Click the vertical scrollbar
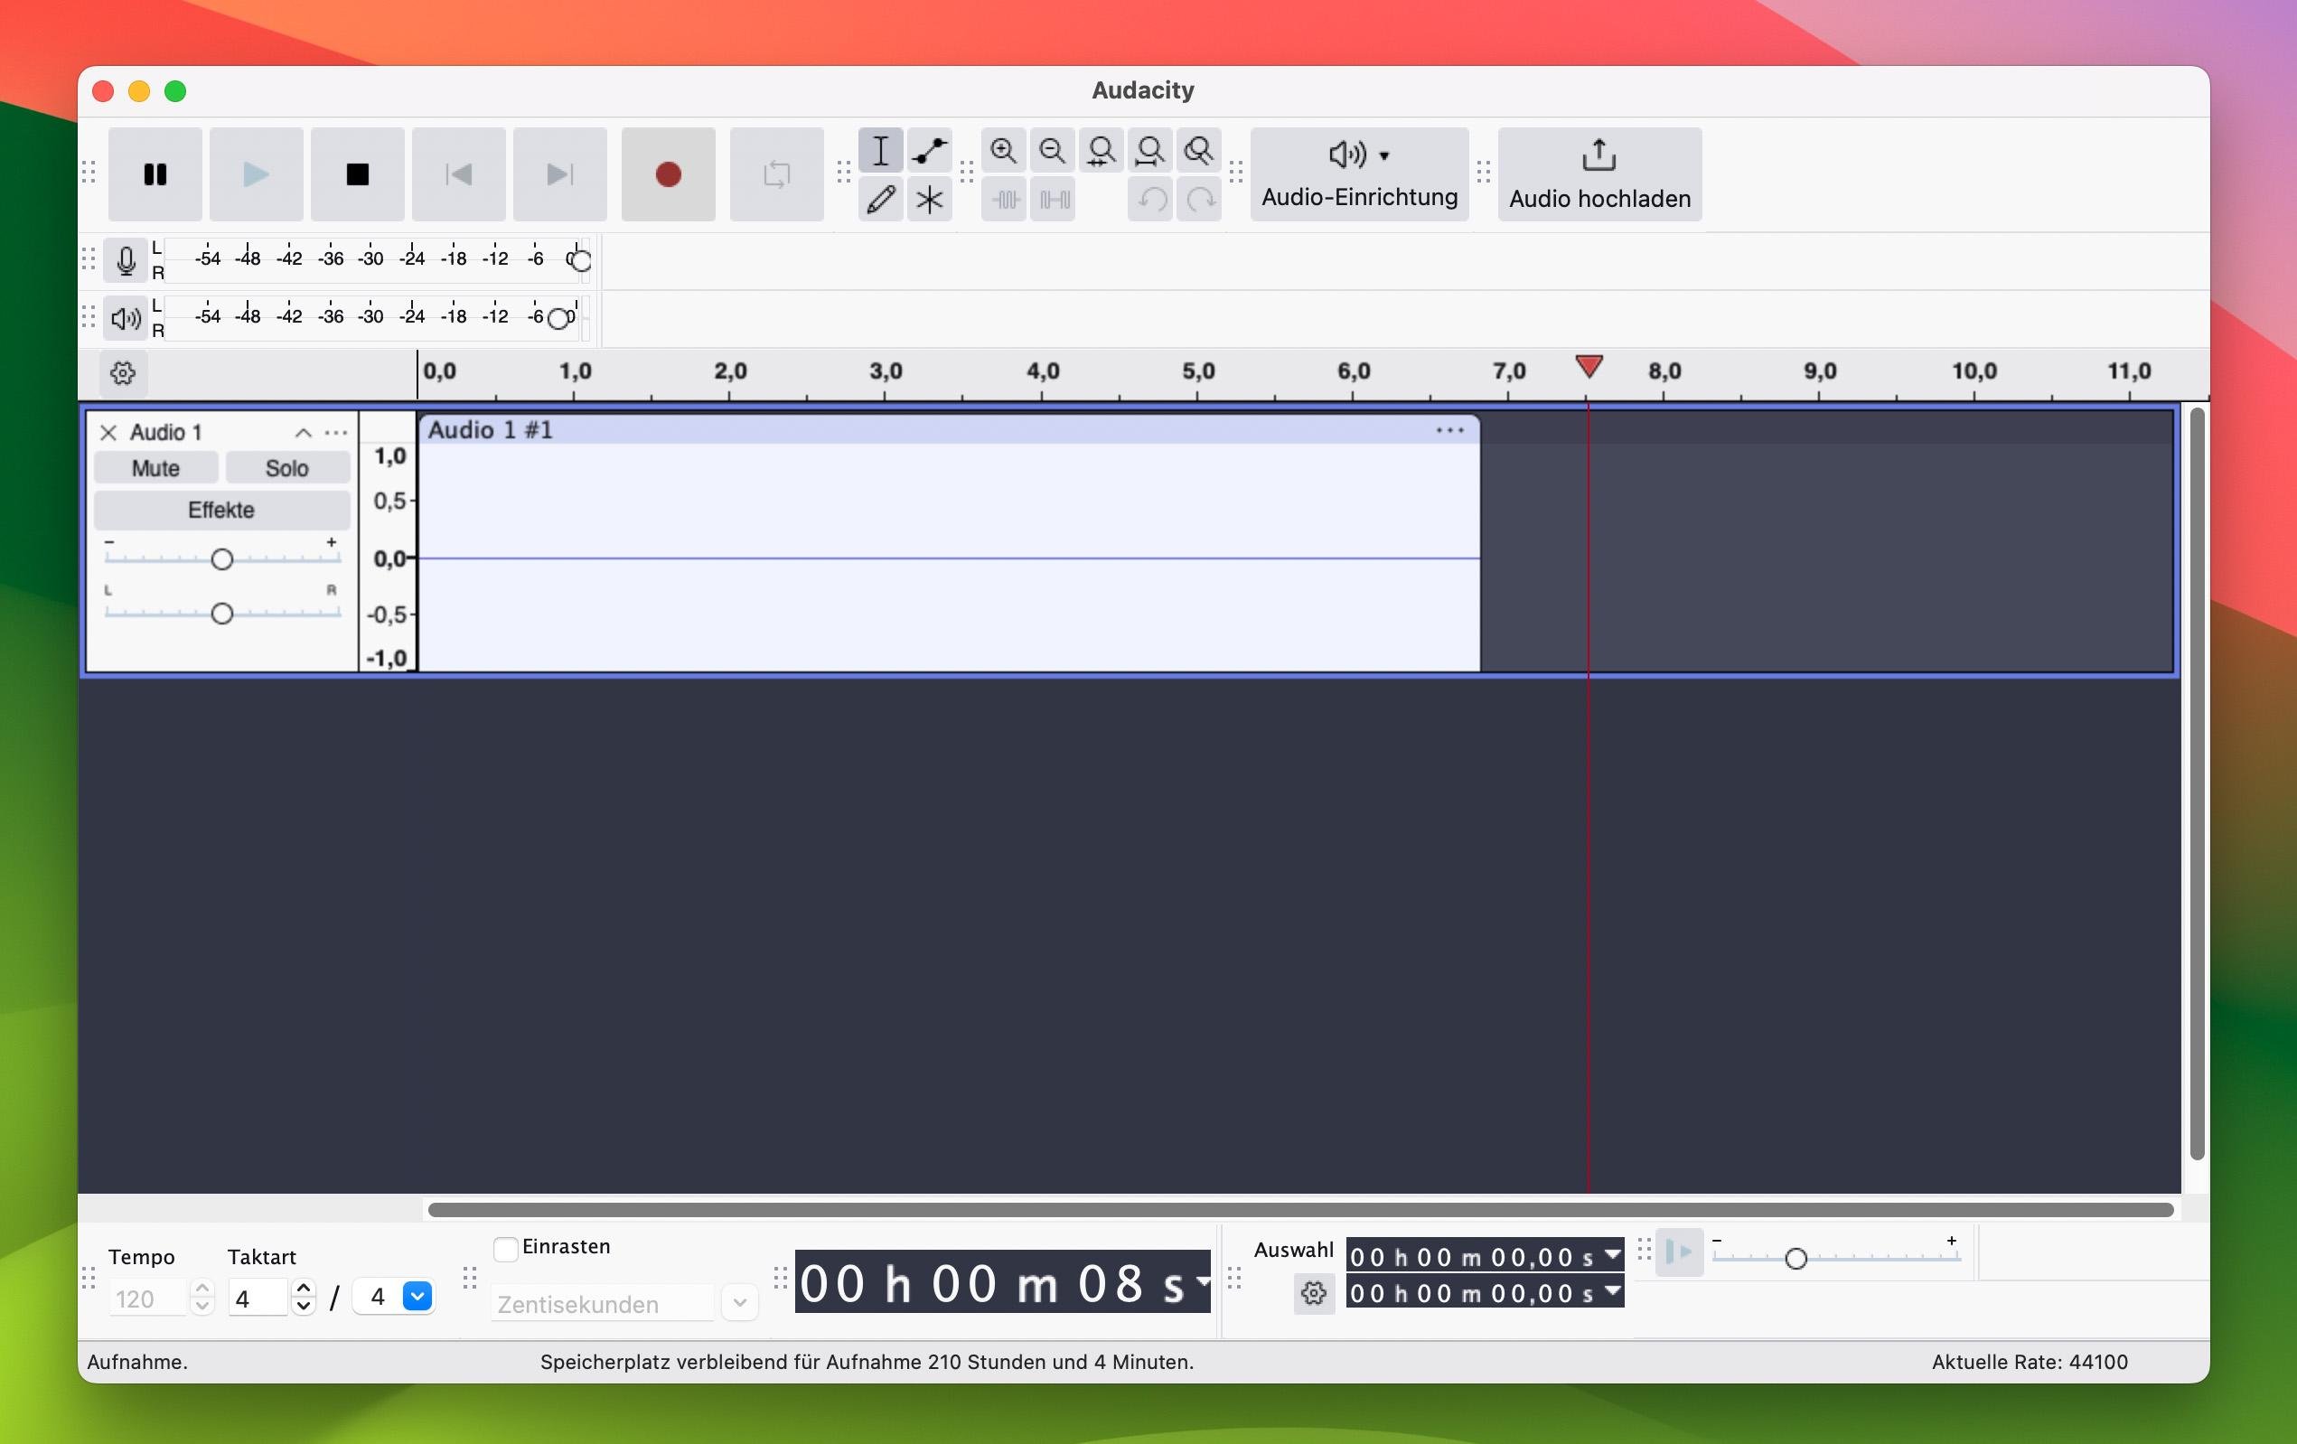2297x1444 pixels. (2197, 783)
